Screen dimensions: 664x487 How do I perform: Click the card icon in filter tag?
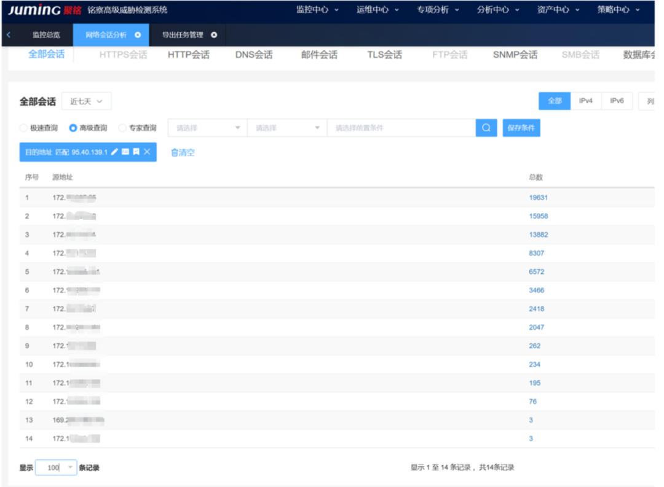[x=125, y=152]
